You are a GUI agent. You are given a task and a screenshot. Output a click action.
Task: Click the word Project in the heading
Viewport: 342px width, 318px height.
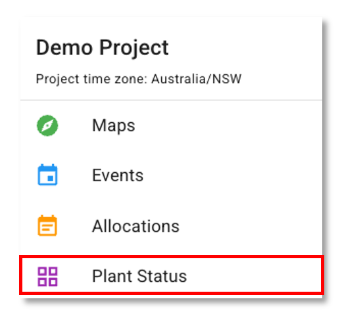(x=134, y=49)
